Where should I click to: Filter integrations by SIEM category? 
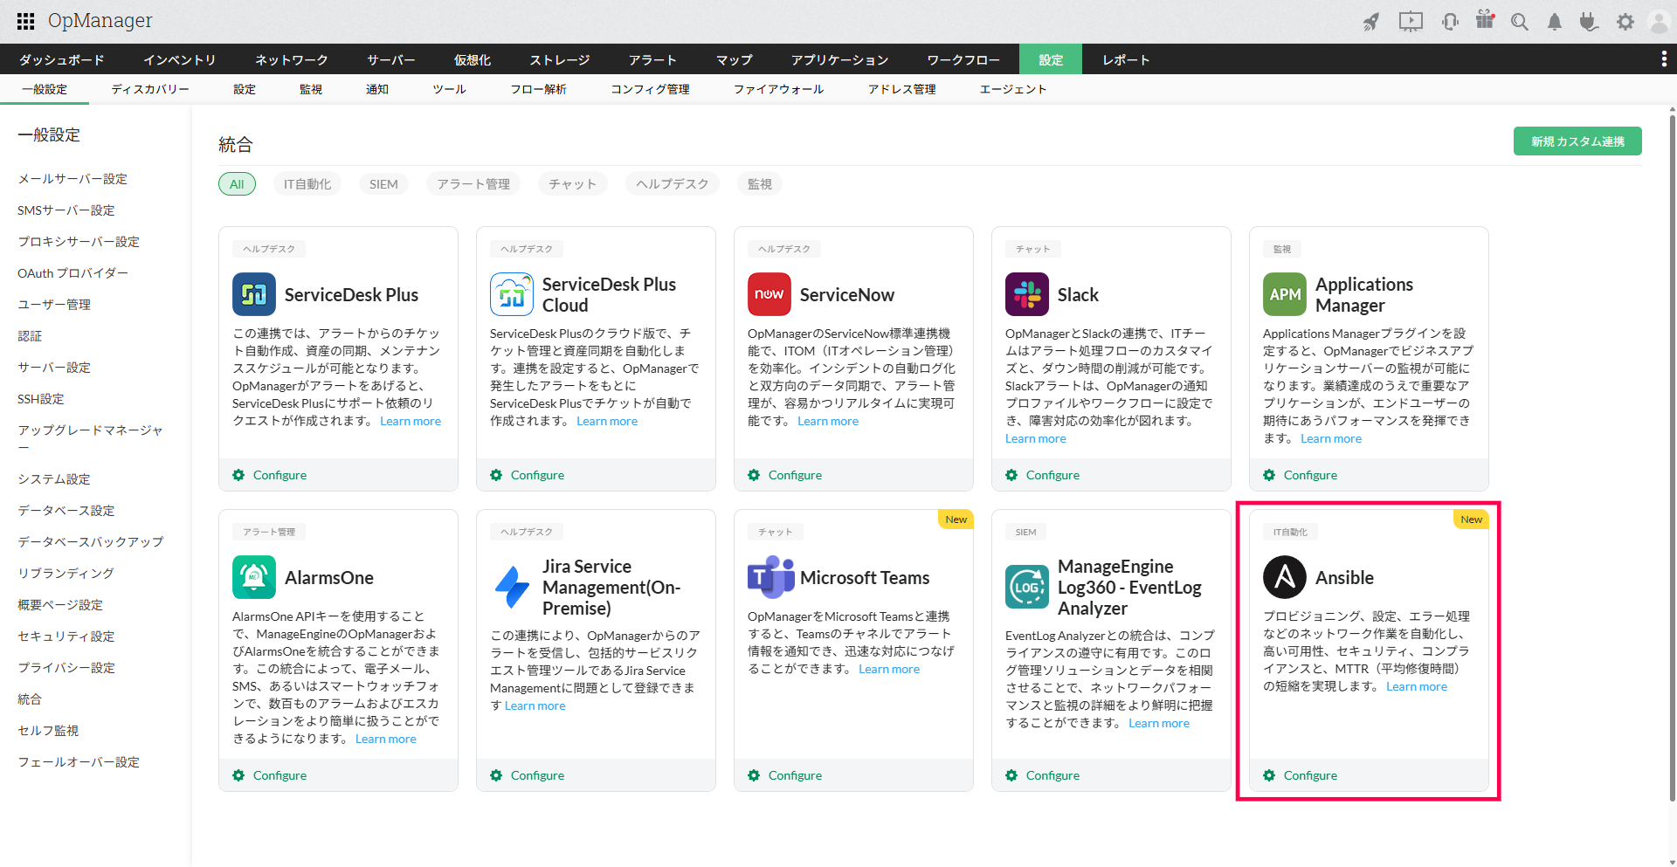tap(383, 184)
